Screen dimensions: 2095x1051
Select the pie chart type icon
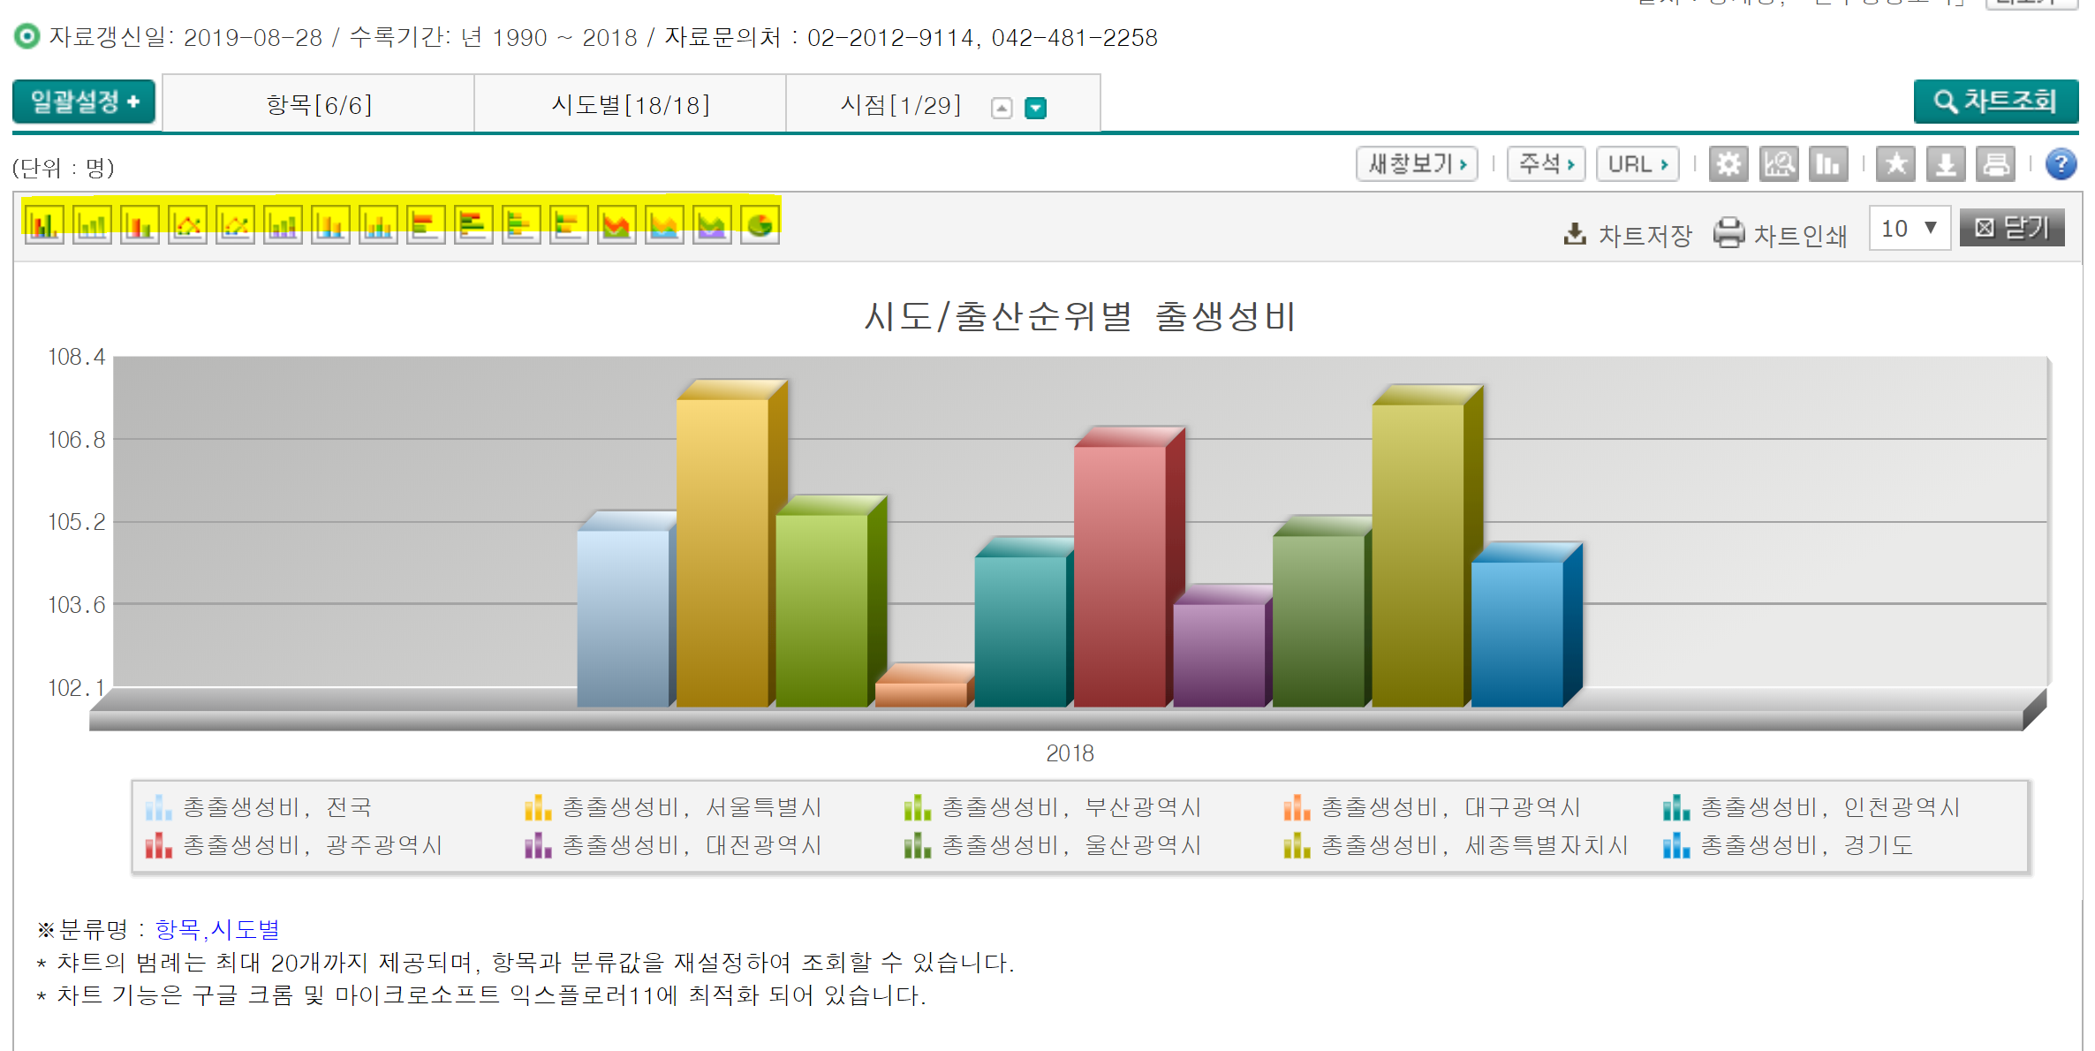(759, 225)
